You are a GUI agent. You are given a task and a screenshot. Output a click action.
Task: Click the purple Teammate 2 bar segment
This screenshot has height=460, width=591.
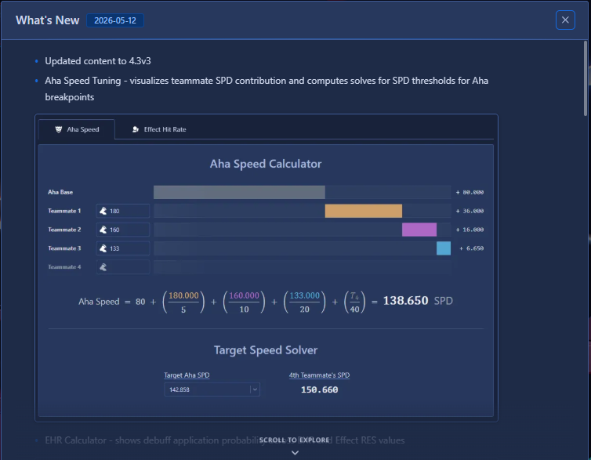click(419, 230)
